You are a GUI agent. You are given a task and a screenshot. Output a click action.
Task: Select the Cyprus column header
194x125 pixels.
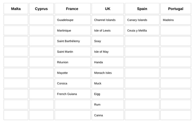(41, 9)
